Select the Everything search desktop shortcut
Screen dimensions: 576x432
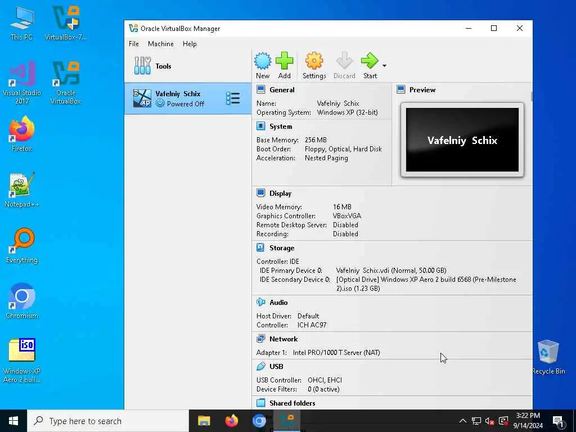[x=22, y=245]
